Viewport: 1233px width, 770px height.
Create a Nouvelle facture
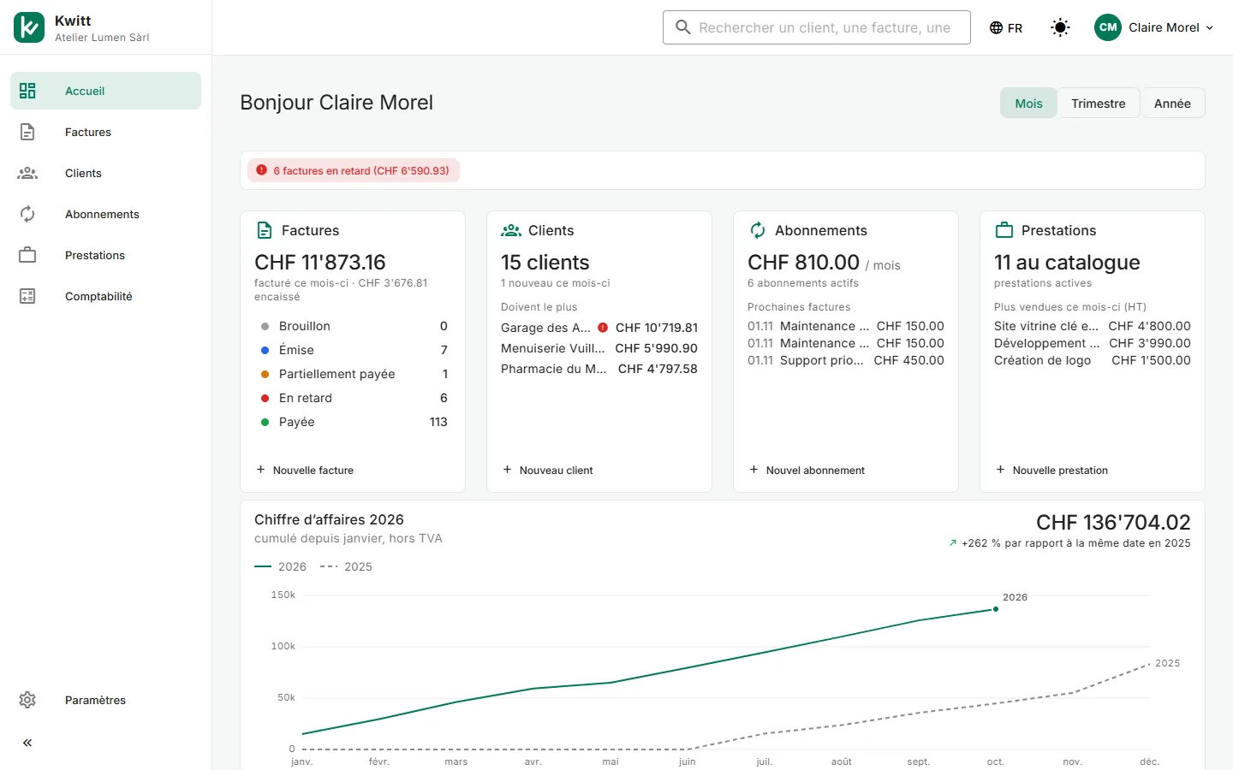coord(305,470)
